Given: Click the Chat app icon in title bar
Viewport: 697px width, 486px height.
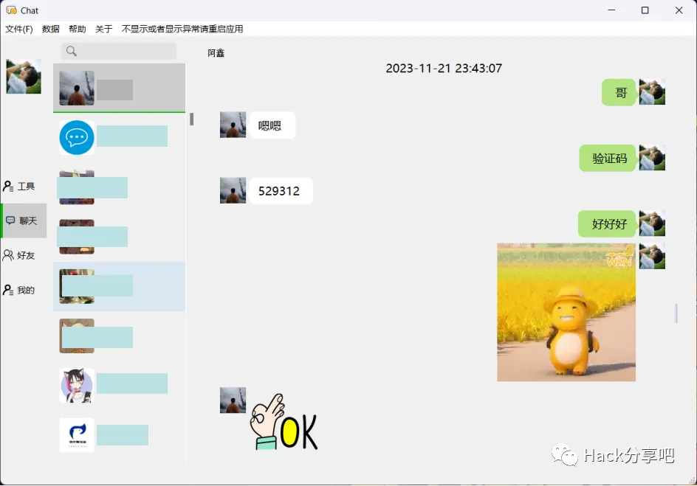Looking at the screenshot, I should [x=12, y=10].
